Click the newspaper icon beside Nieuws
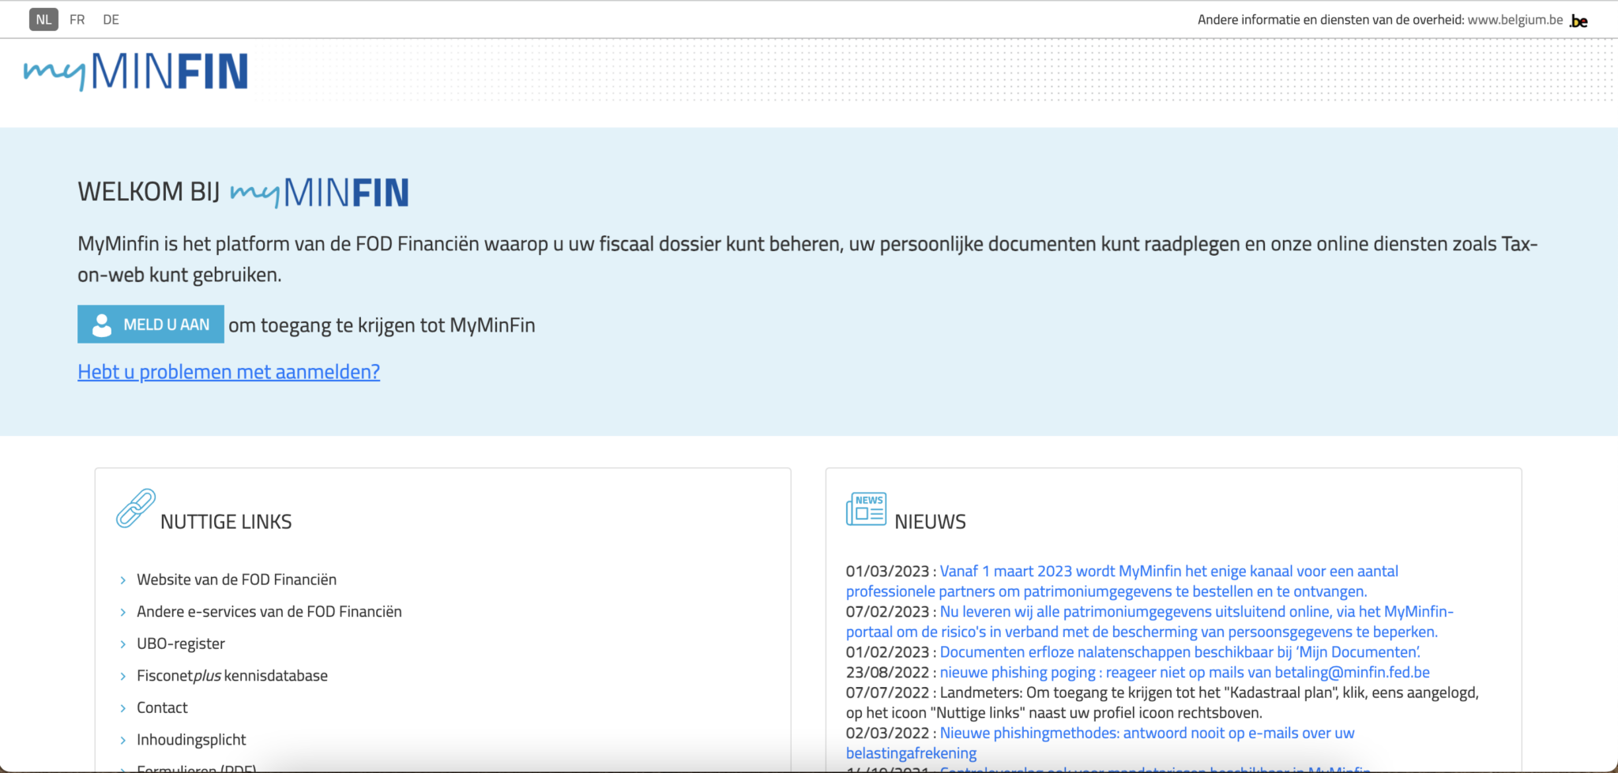 pyautogui.click(x=866, y=509)
